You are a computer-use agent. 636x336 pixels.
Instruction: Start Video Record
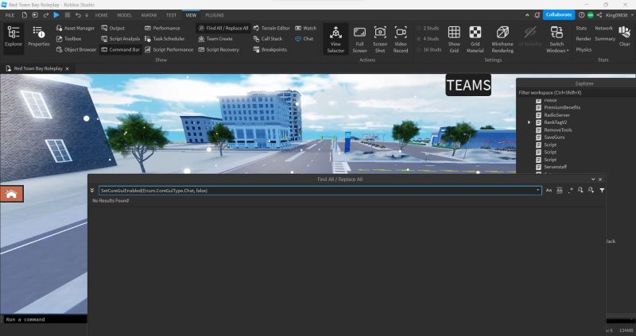click(401, 39)
